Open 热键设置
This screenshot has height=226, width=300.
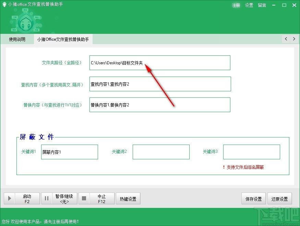(128, 199)
